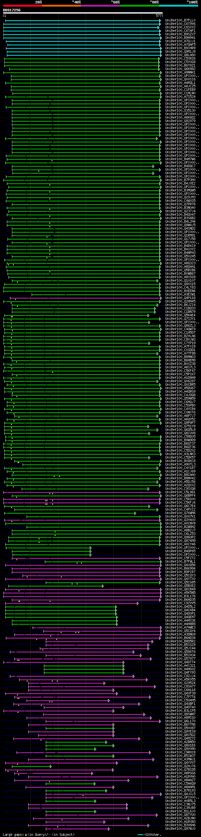Select the UniRef100_B6AD35 label
201x837 pixels.
click(180, 600)
